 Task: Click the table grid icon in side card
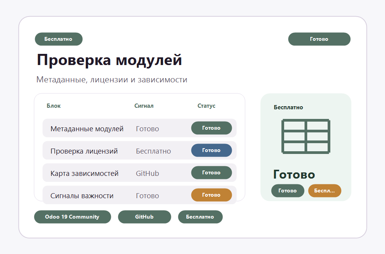[306, 137]
